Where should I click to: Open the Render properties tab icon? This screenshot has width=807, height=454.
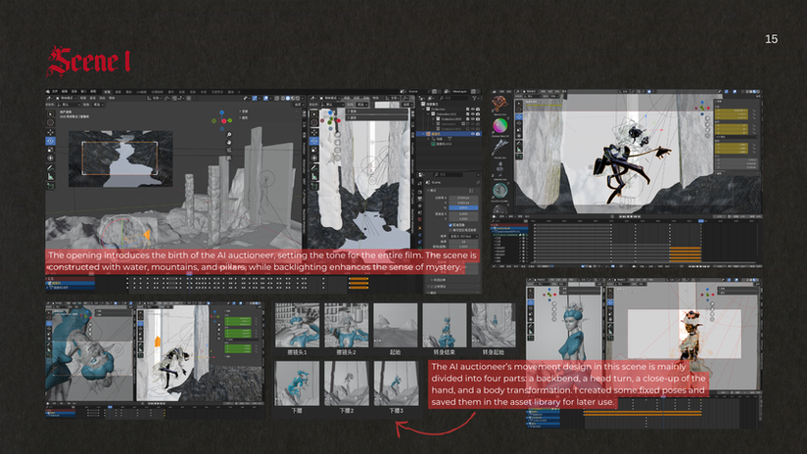(420, 192)
